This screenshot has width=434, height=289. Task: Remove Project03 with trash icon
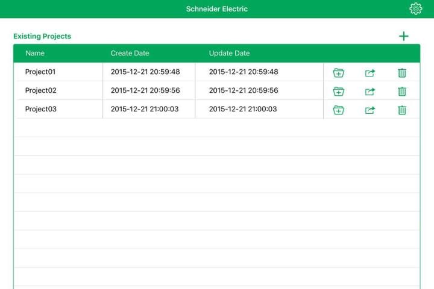(402, 110)
